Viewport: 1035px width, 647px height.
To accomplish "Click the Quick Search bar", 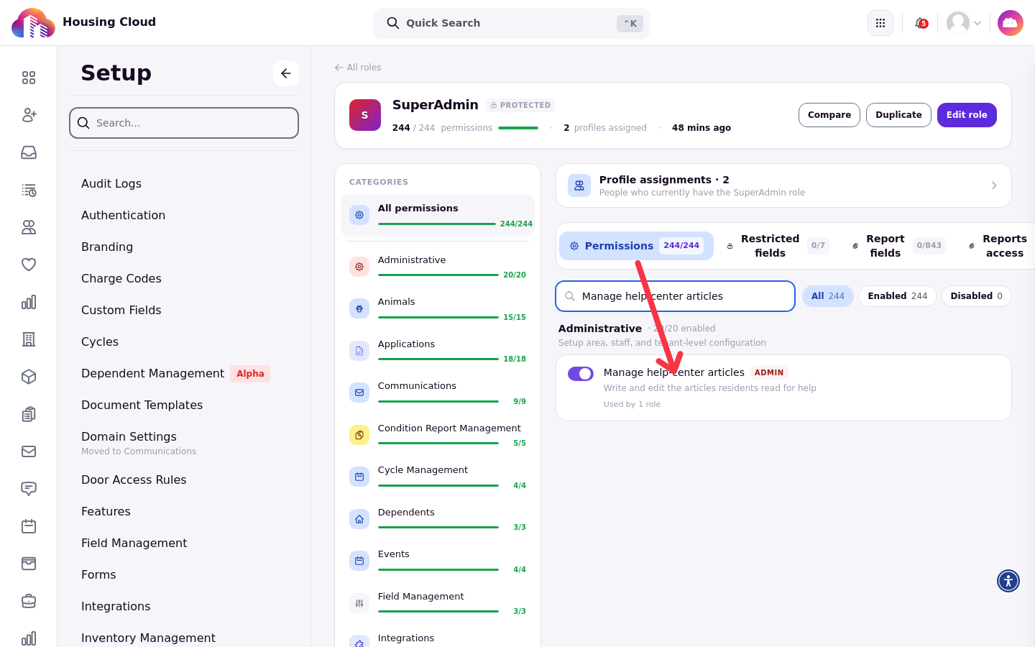I will tap(512, 23).
